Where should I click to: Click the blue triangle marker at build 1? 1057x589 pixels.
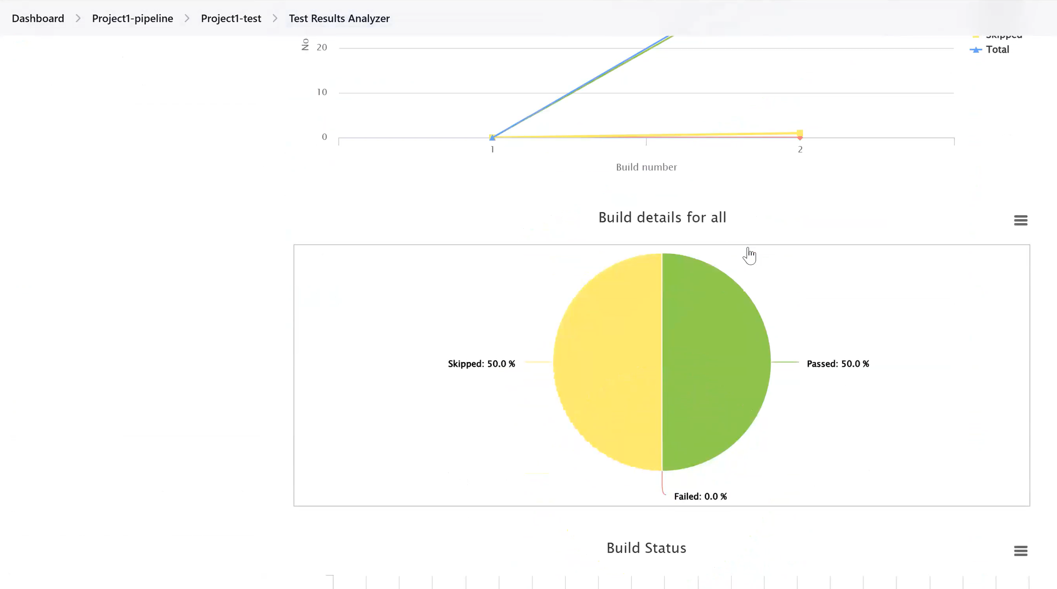tap(492, 138)
